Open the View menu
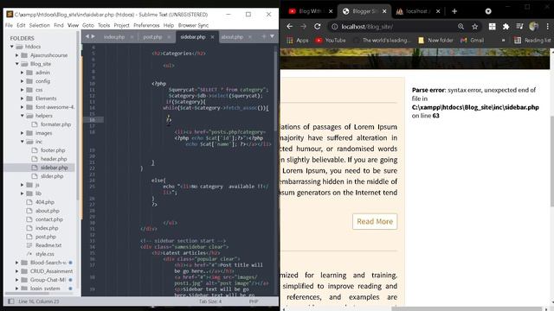Screen dimensions: 554x311 [x=73, y=25]
